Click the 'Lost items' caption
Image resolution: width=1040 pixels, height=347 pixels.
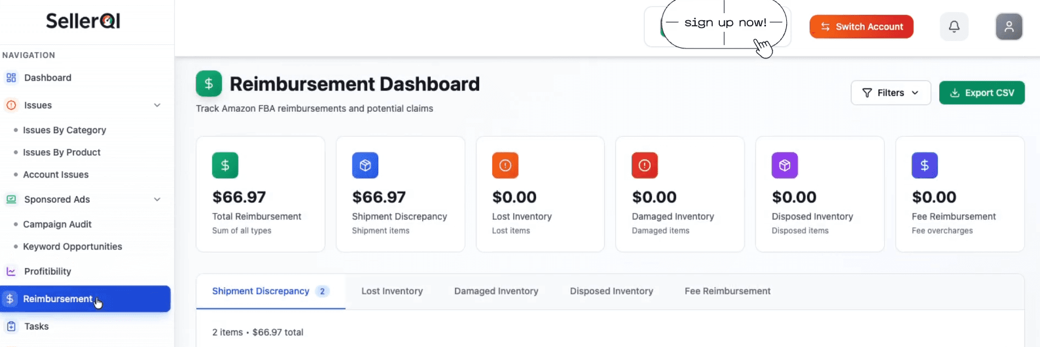coord(511,231)
